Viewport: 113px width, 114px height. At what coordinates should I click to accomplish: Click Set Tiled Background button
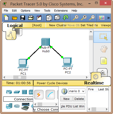[x=89, y=25]
